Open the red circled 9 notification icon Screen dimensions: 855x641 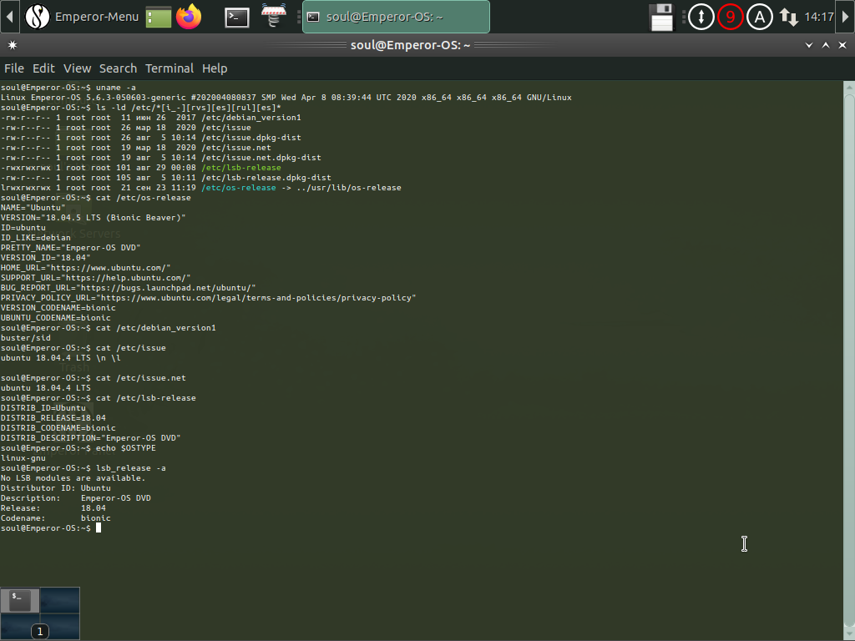(x=730, y=17)
